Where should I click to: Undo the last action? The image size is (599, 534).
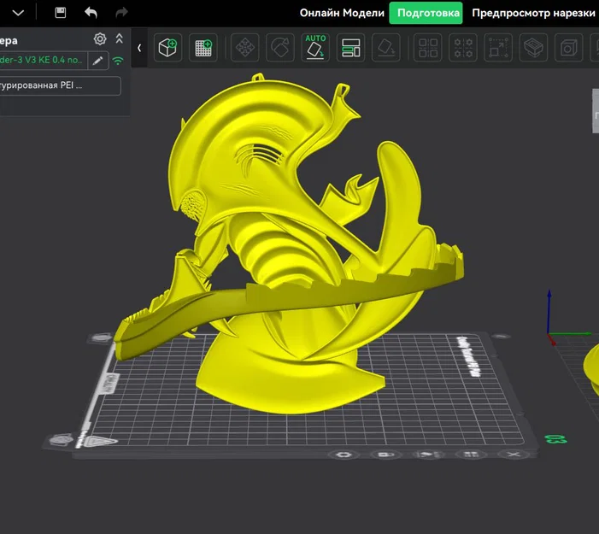pyautogui.click(x=91, y=13)
